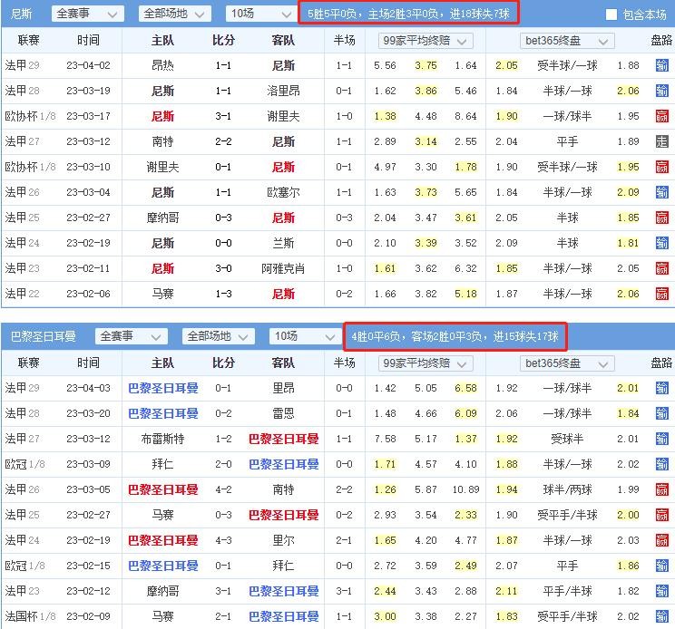The image size is (675, 629).
Task: Click the 盘路 badge for 巴黎圣日耳曼 vs 里尔 4-3
Action: point(661,541)
